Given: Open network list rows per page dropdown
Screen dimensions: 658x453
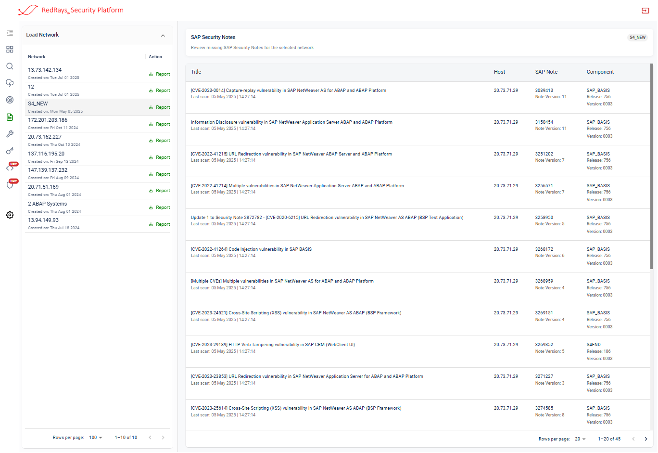Looking at the screenshot, I should [96, 438].
